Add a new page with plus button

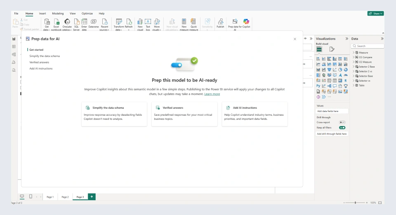point(92,197)
